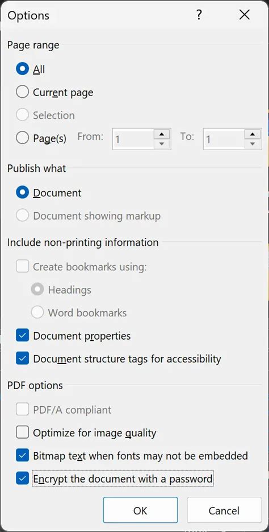269x532 pixels.
Task: Check Create bookmarks using checkbox
Action: [x=22, y=267]
